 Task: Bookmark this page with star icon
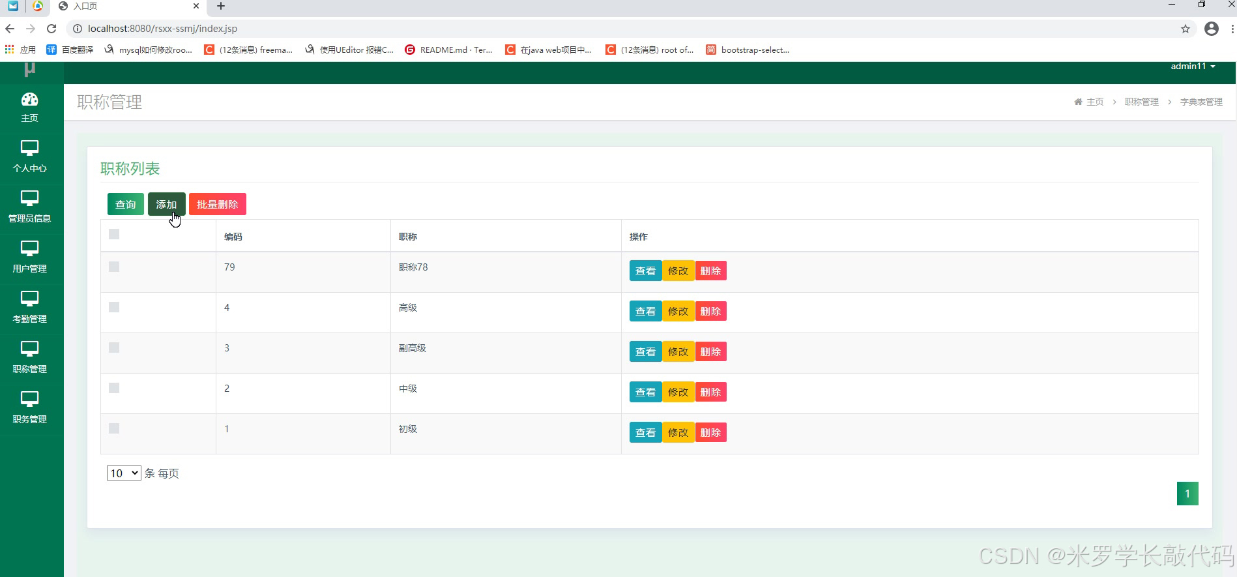point(1186,29)
